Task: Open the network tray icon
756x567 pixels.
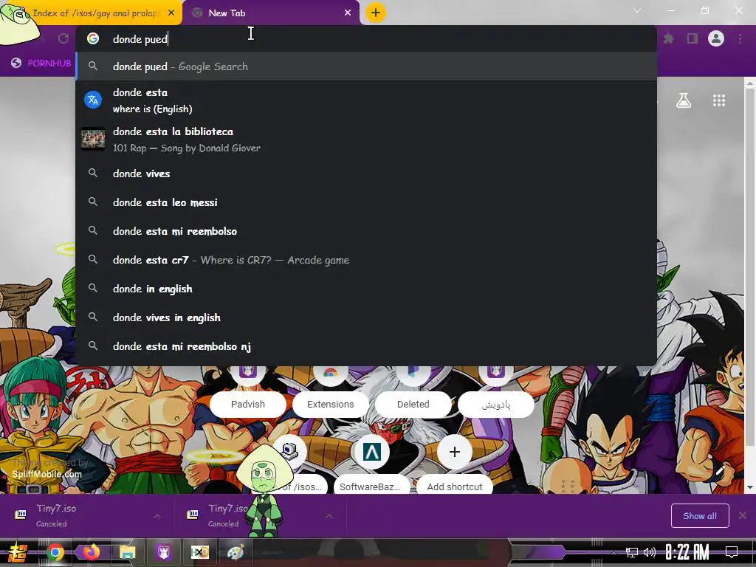Action: pos(631,552)
